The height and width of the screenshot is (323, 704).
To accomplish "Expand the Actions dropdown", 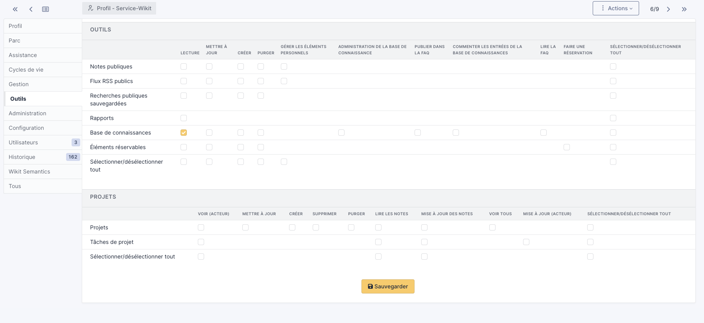I will tap(616, 8).
